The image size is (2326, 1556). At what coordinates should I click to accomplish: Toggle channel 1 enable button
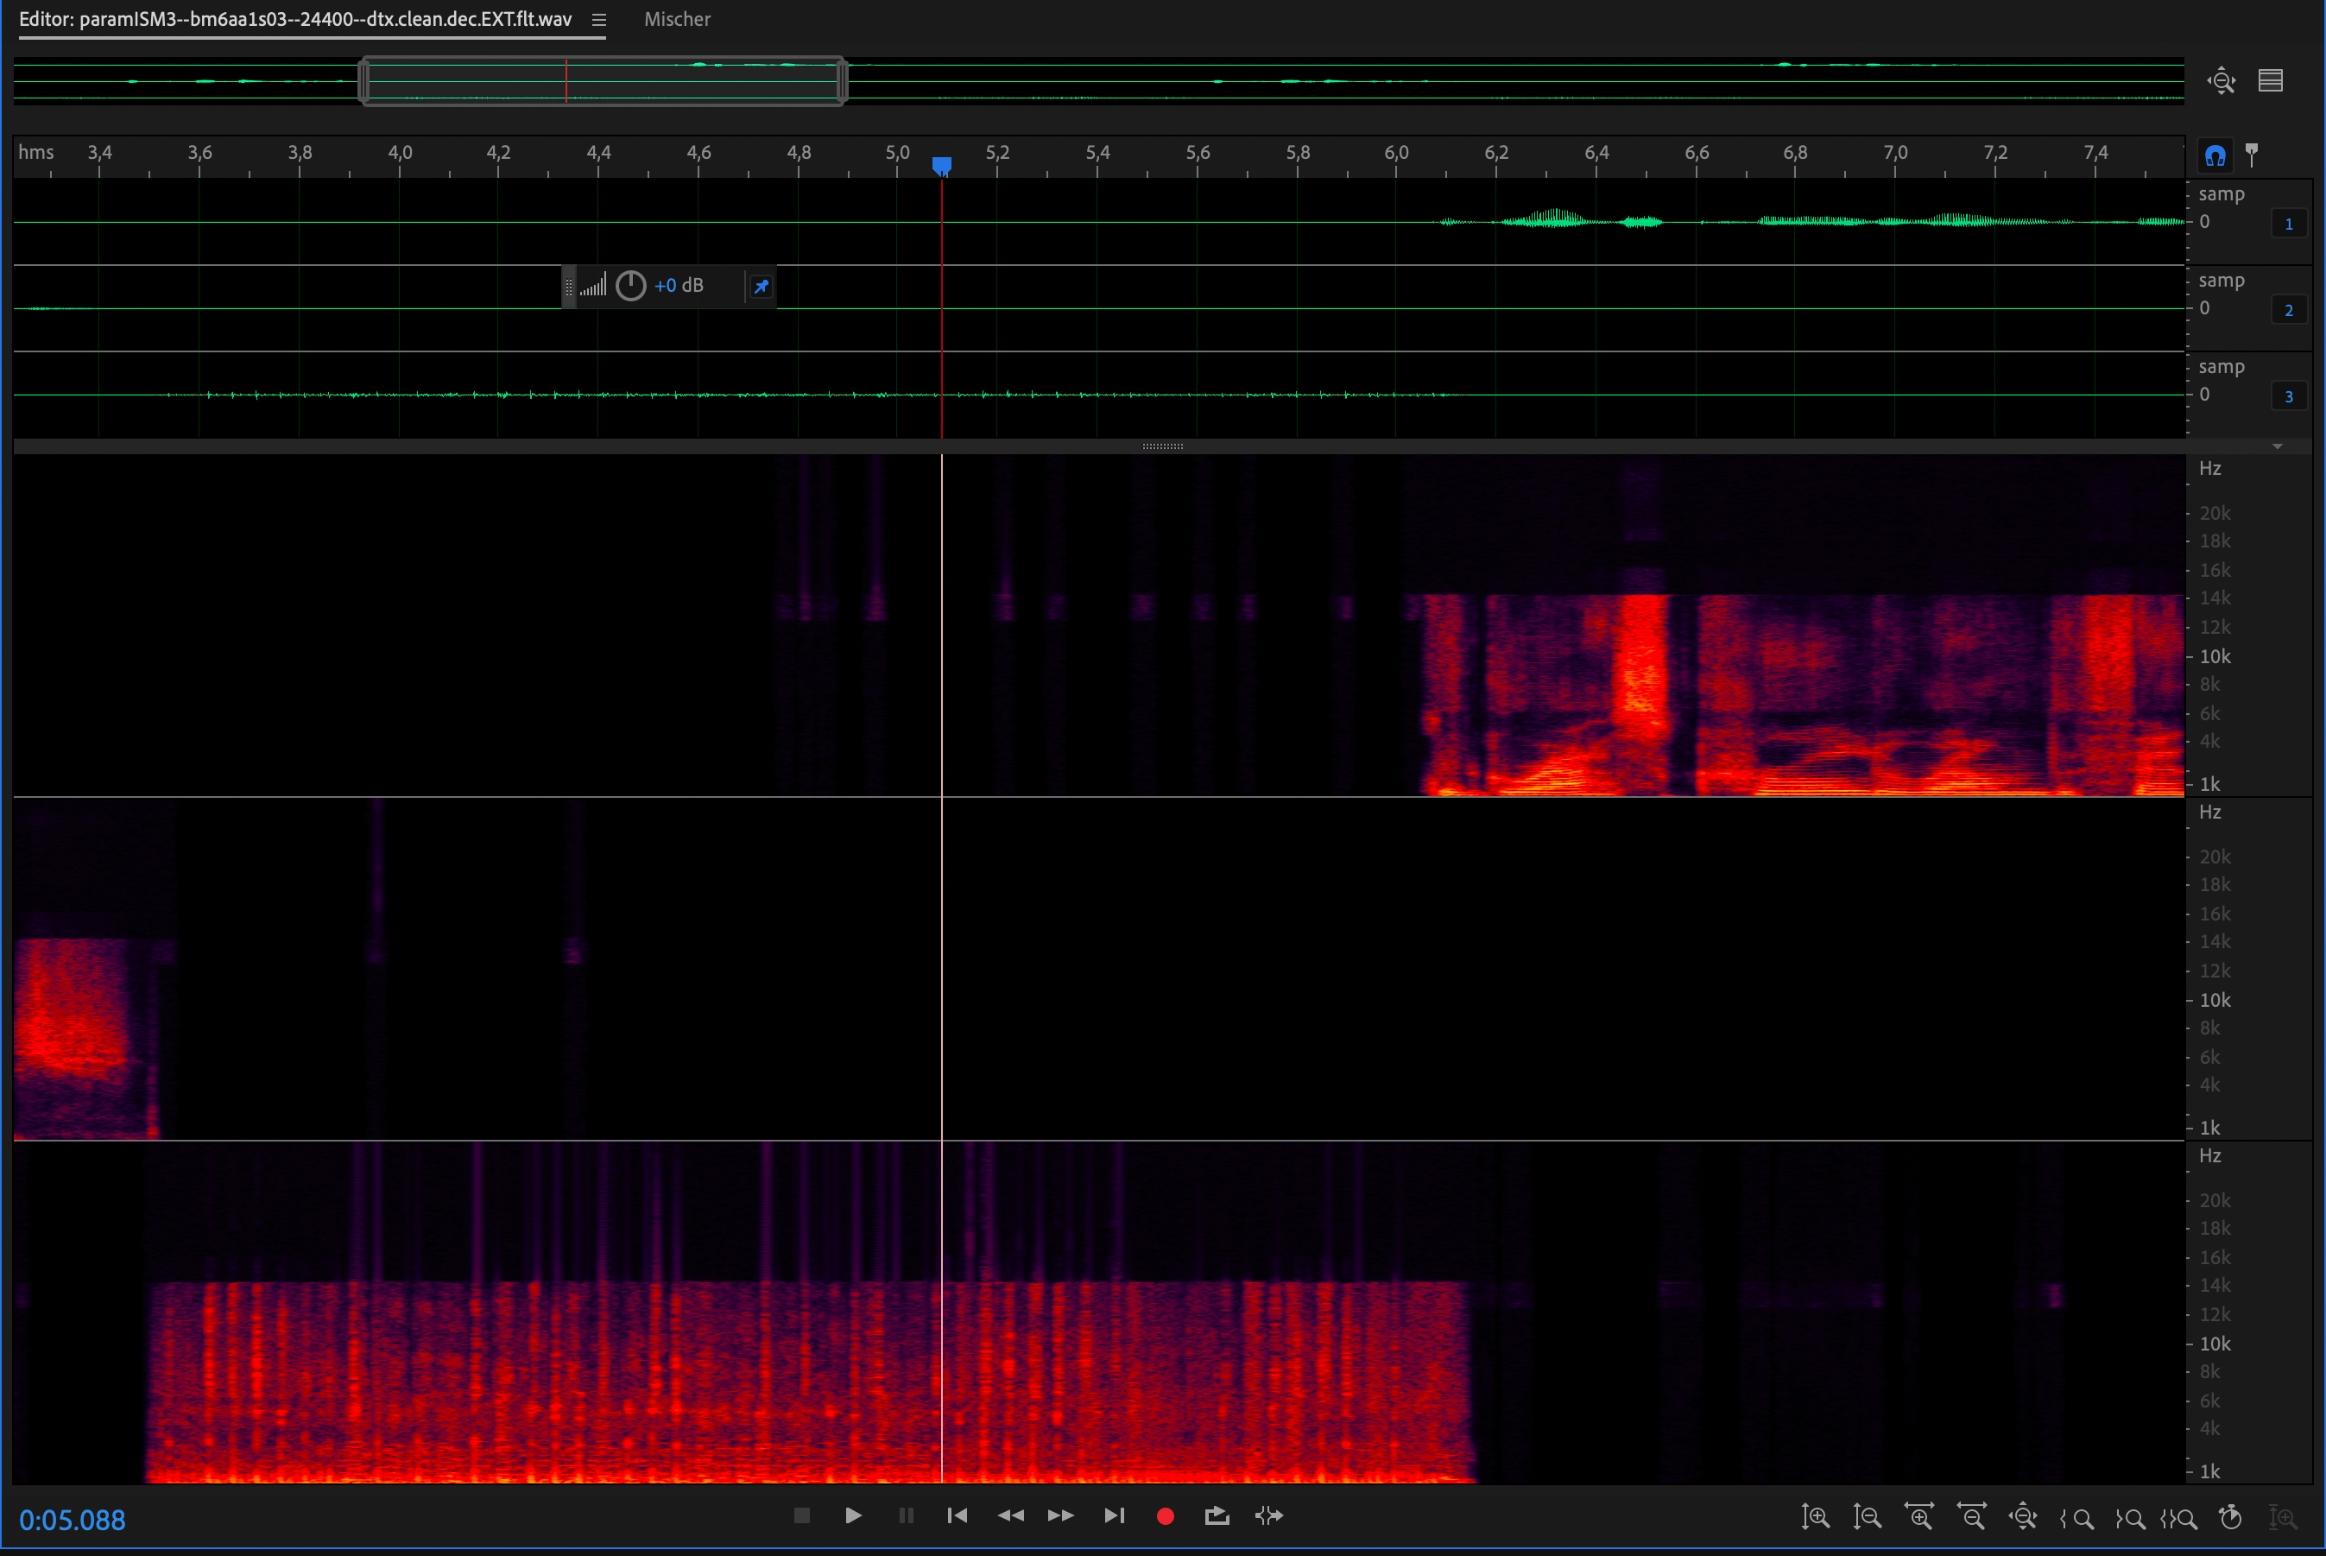click(2288, 224)
